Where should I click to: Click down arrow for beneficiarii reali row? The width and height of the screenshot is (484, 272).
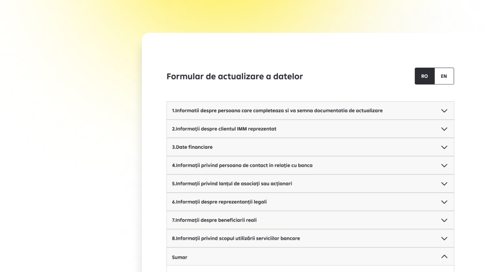[x=444, y=220]
